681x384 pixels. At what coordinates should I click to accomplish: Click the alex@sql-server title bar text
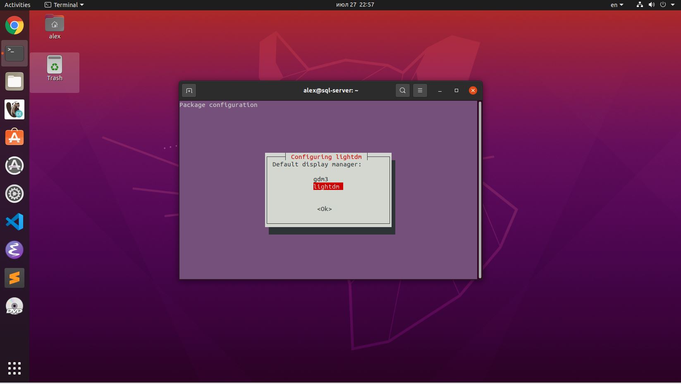point(331,90)
